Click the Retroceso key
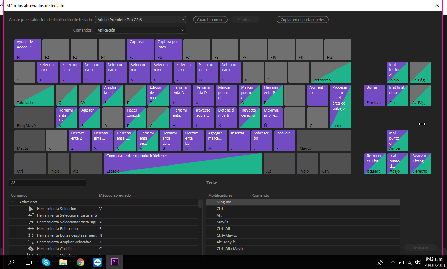Screen dimensions: 447x269 click(331, 72)
